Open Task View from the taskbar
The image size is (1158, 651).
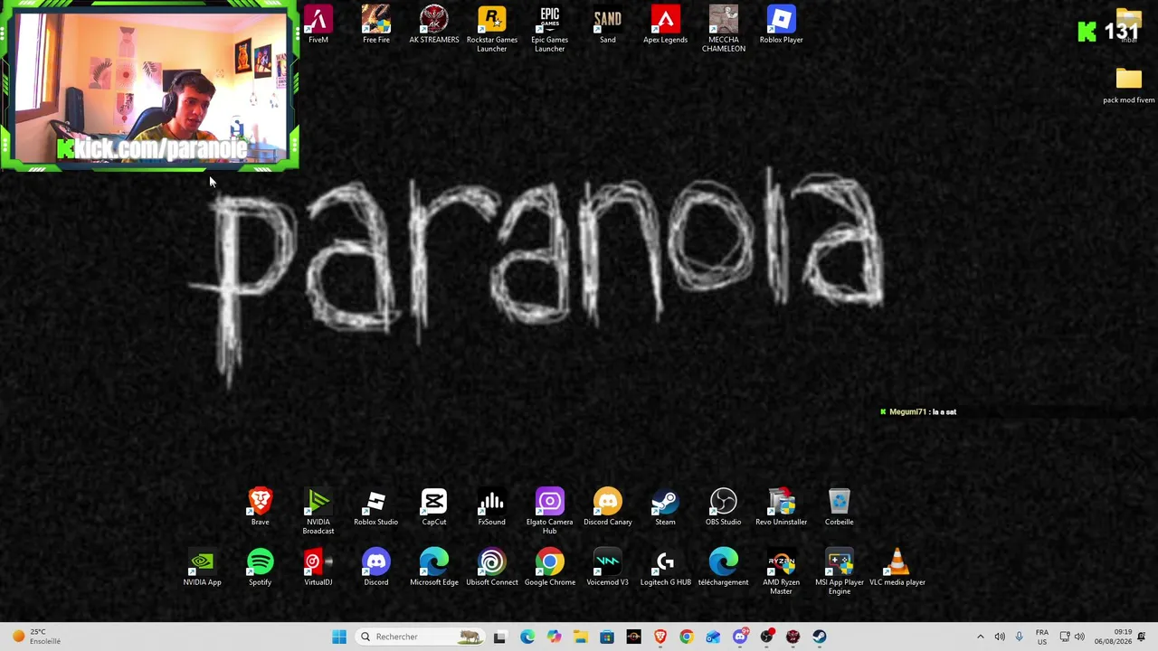499,637
